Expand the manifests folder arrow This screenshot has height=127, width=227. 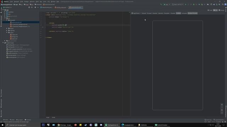coord(5,12)
